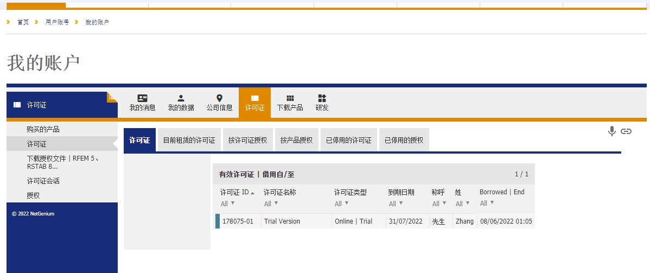Click the Borrowed | End column header
Viewport: 650px width, 273px height.
(x=502, y=192)
